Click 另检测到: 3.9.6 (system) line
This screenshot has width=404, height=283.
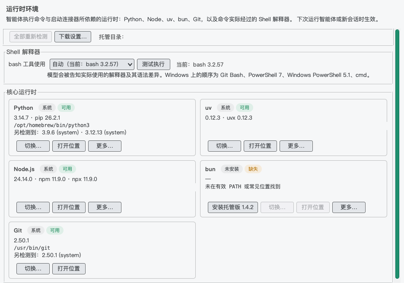pyautogui.click(x=70, y=133)
